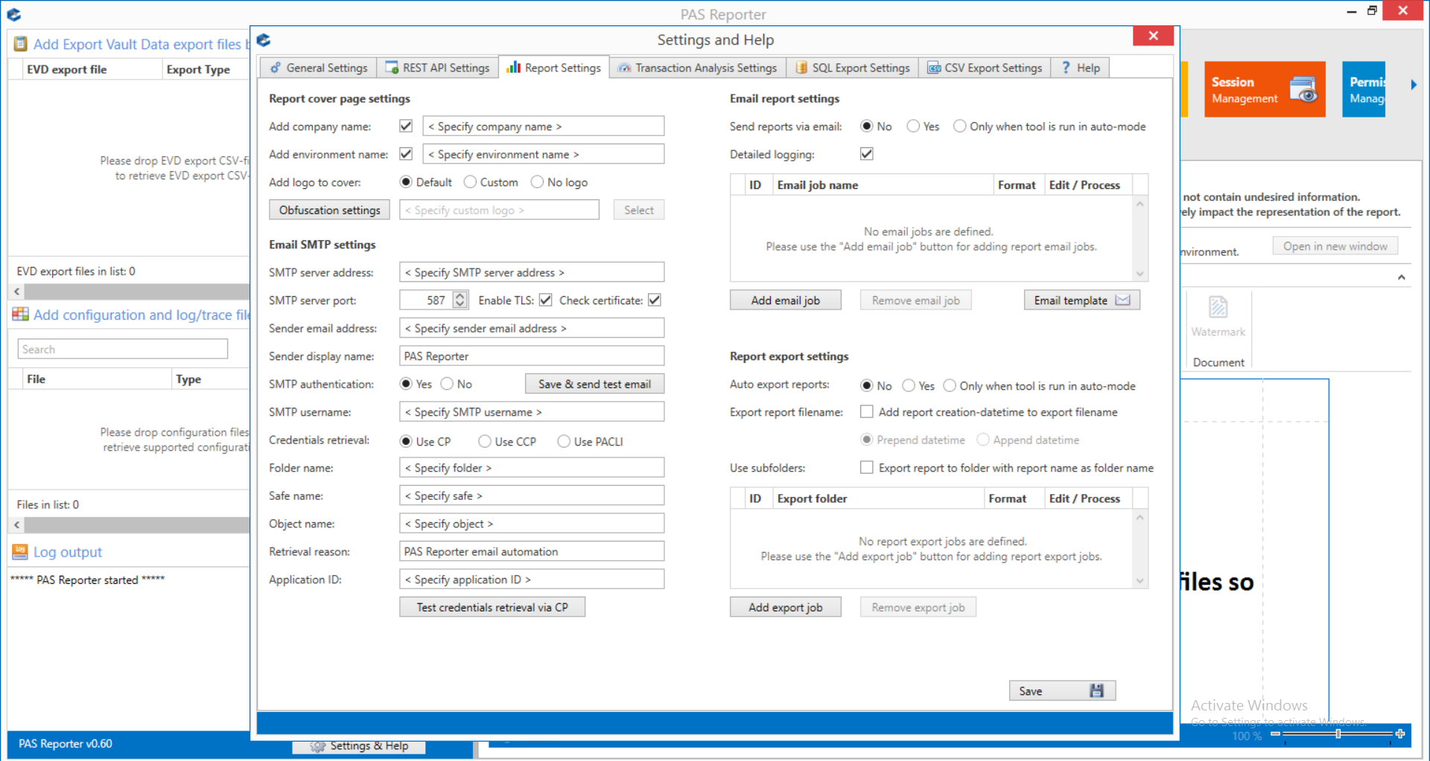Select the Use PACLI credentials retrieval option
Image resolution: width=1430 pixels, height=761 pixels.
[564, 441]
